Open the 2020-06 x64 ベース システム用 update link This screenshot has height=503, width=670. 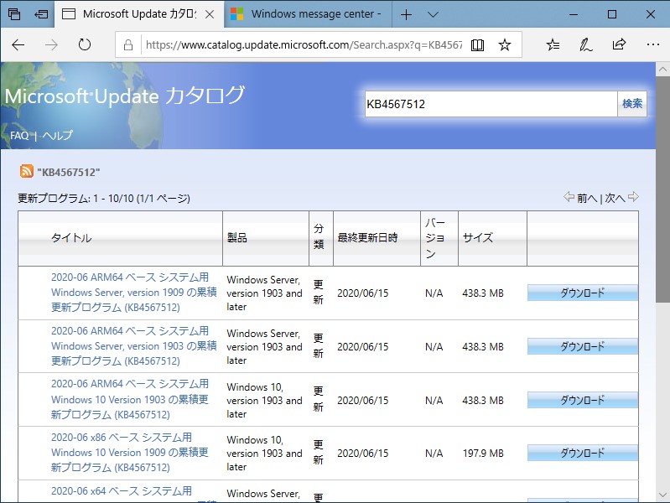tap(122, 491)
